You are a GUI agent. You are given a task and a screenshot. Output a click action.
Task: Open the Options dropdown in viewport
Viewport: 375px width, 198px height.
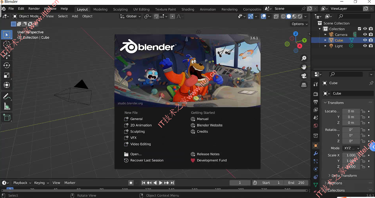coord(299,24)
